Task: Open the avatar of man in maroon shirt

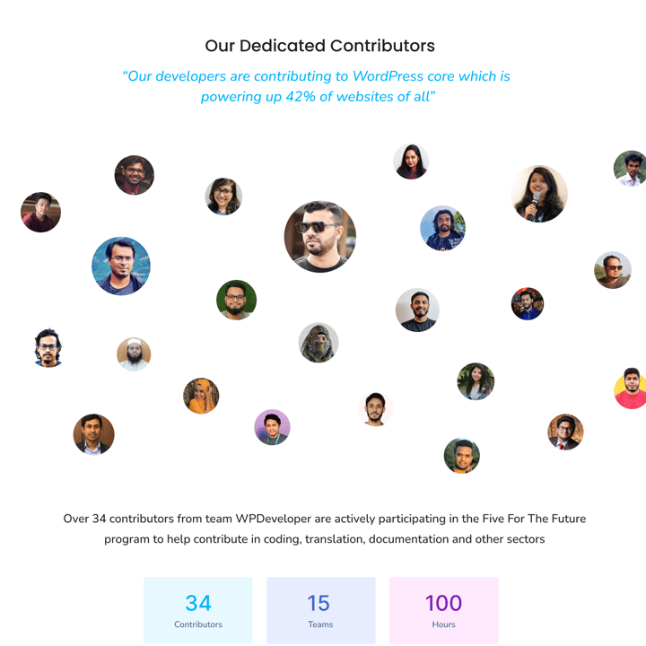Action: (x=40, y=212)
